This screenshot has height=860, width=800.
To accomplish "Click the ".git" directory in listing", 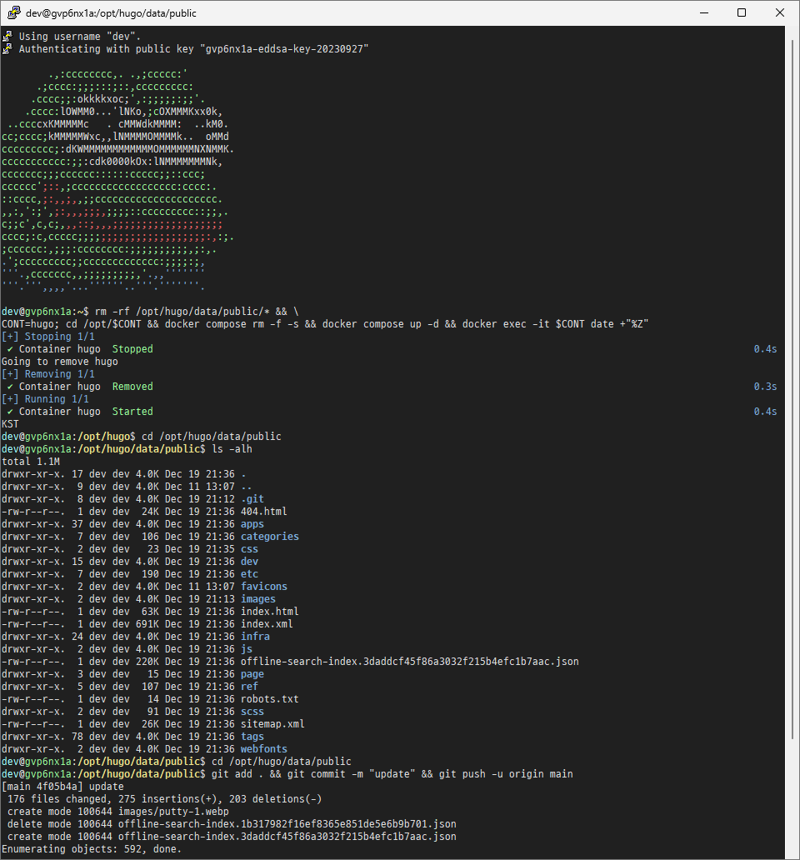I will 252,499.
